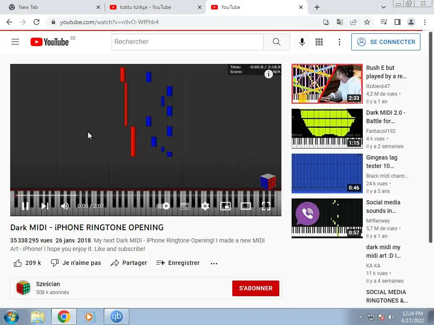Click the Rubik's cube channel watermark
This screenshot has width=434, height=325.
268,181
